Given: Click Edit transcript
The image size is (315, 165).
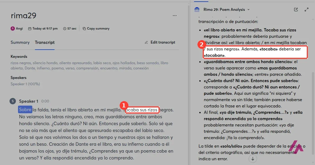Looking at the screenshot, I should point(160,42).
